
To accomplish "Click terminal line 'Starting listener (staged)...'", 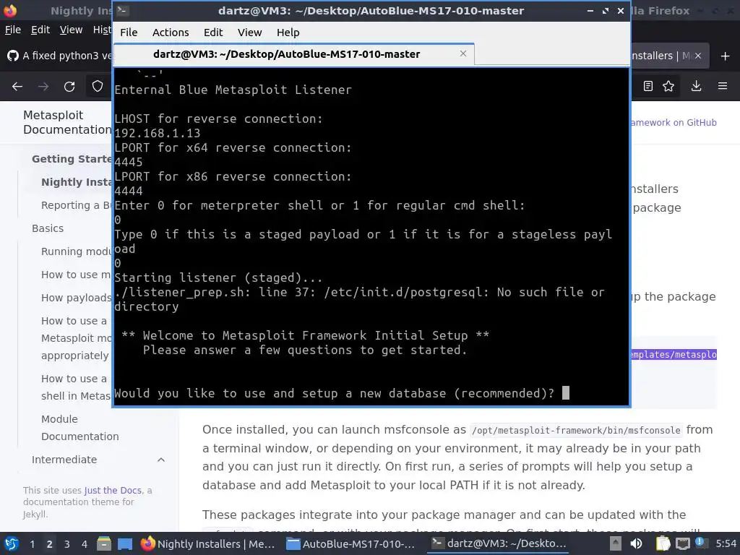I will pyautogui.click(x=218, y=277).
